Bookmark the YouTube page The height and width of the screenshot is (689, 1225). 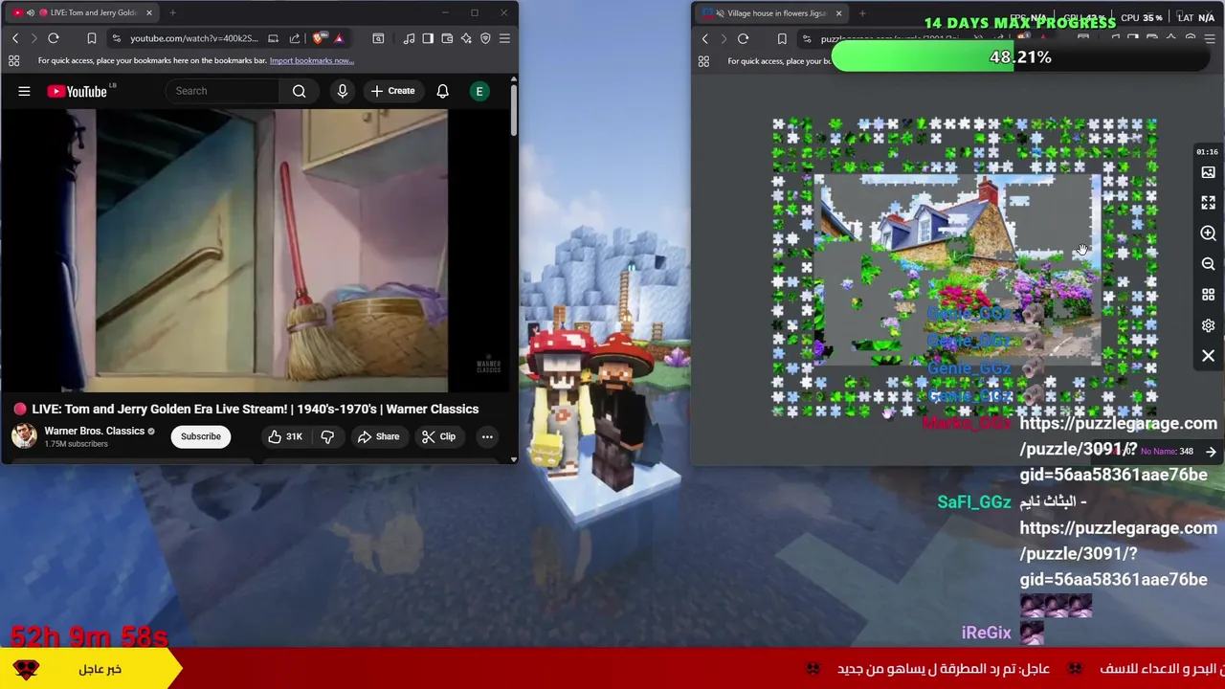92,38
